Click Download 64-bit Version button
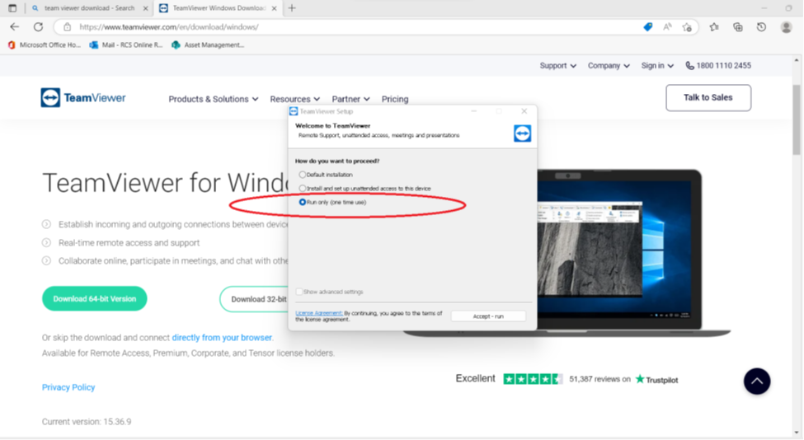Screen dimensions: 804x440 pos(94,298)
